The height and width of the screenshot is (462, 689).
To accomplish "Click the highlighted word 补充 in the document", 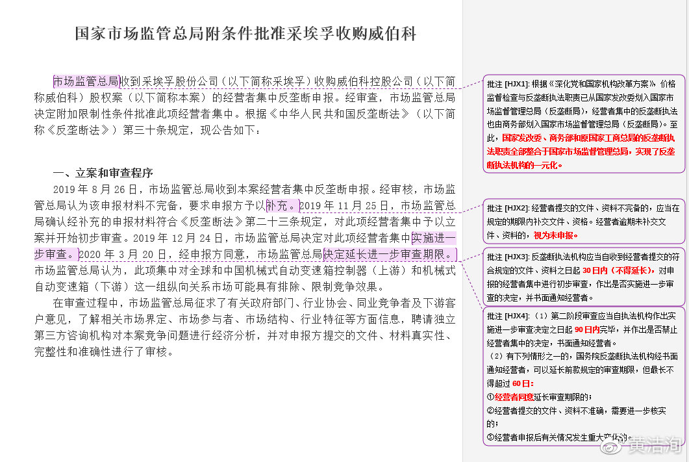I will pos(281,206).
